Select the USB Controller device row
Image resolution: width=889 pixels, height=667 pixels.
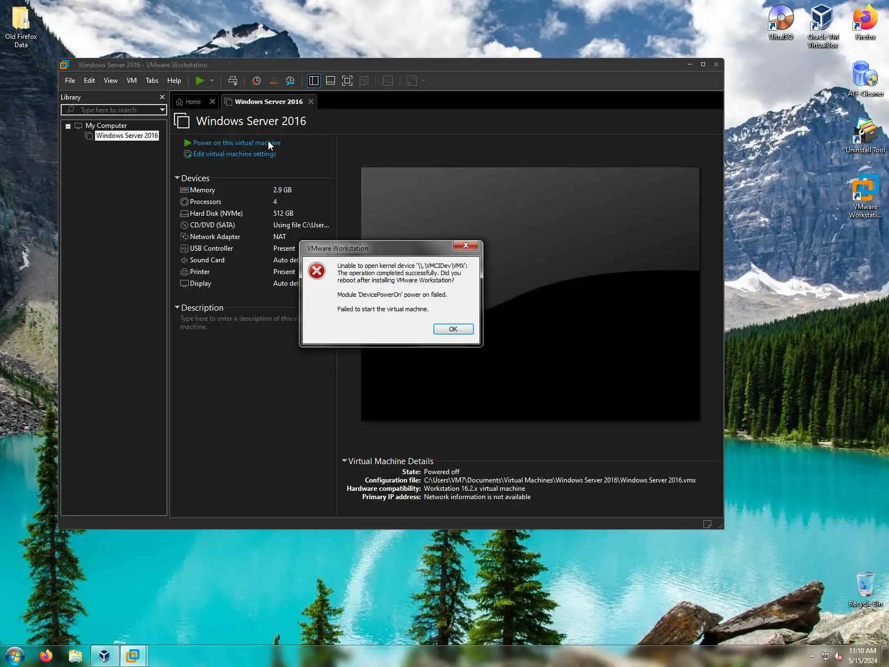click(239, 248)
